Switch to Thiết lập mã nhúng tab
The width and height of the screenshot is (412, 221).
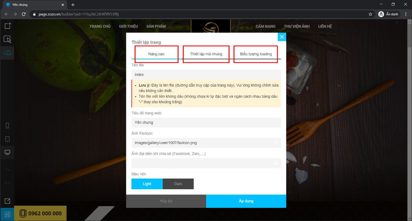(206, 54)
